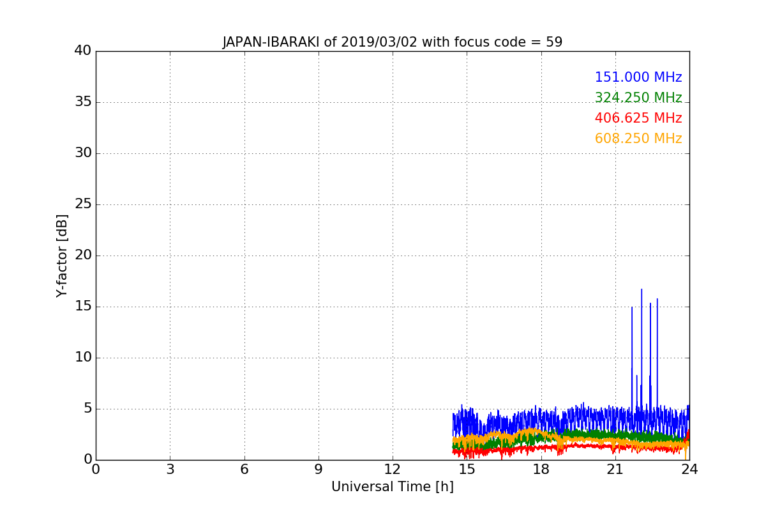The width and height of the screenshot is (766, 511).
Task: Click the x-axis tick label 9
Action: point(319,469)
